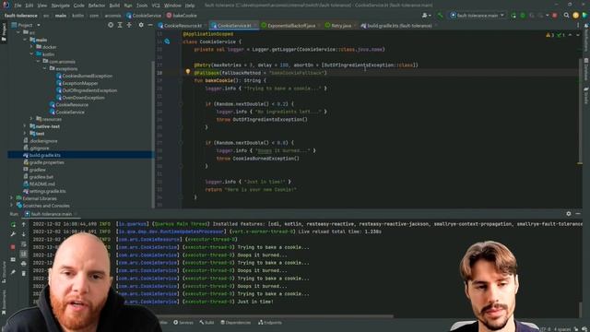Open Project panel settings gear

(141, 25)
